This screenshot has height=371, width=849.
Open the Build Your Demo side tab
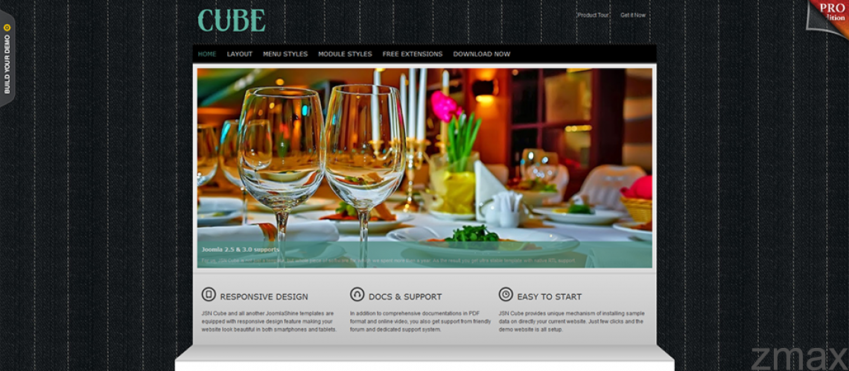point(7,59)
